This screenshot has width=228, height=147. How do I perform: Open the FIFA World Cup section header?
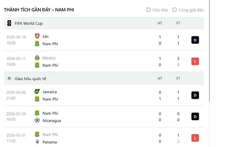coord(104,23)
